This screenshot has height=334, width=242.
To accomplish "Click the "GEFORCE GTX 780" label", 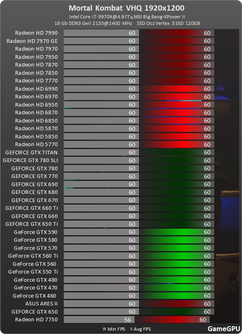I will click(x=34, y=168).
